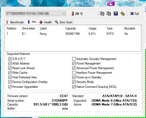This screenshot has height=118, width=146.
Task: Toggle the 48-bit Address checkbox
Action: pos(10,63)
